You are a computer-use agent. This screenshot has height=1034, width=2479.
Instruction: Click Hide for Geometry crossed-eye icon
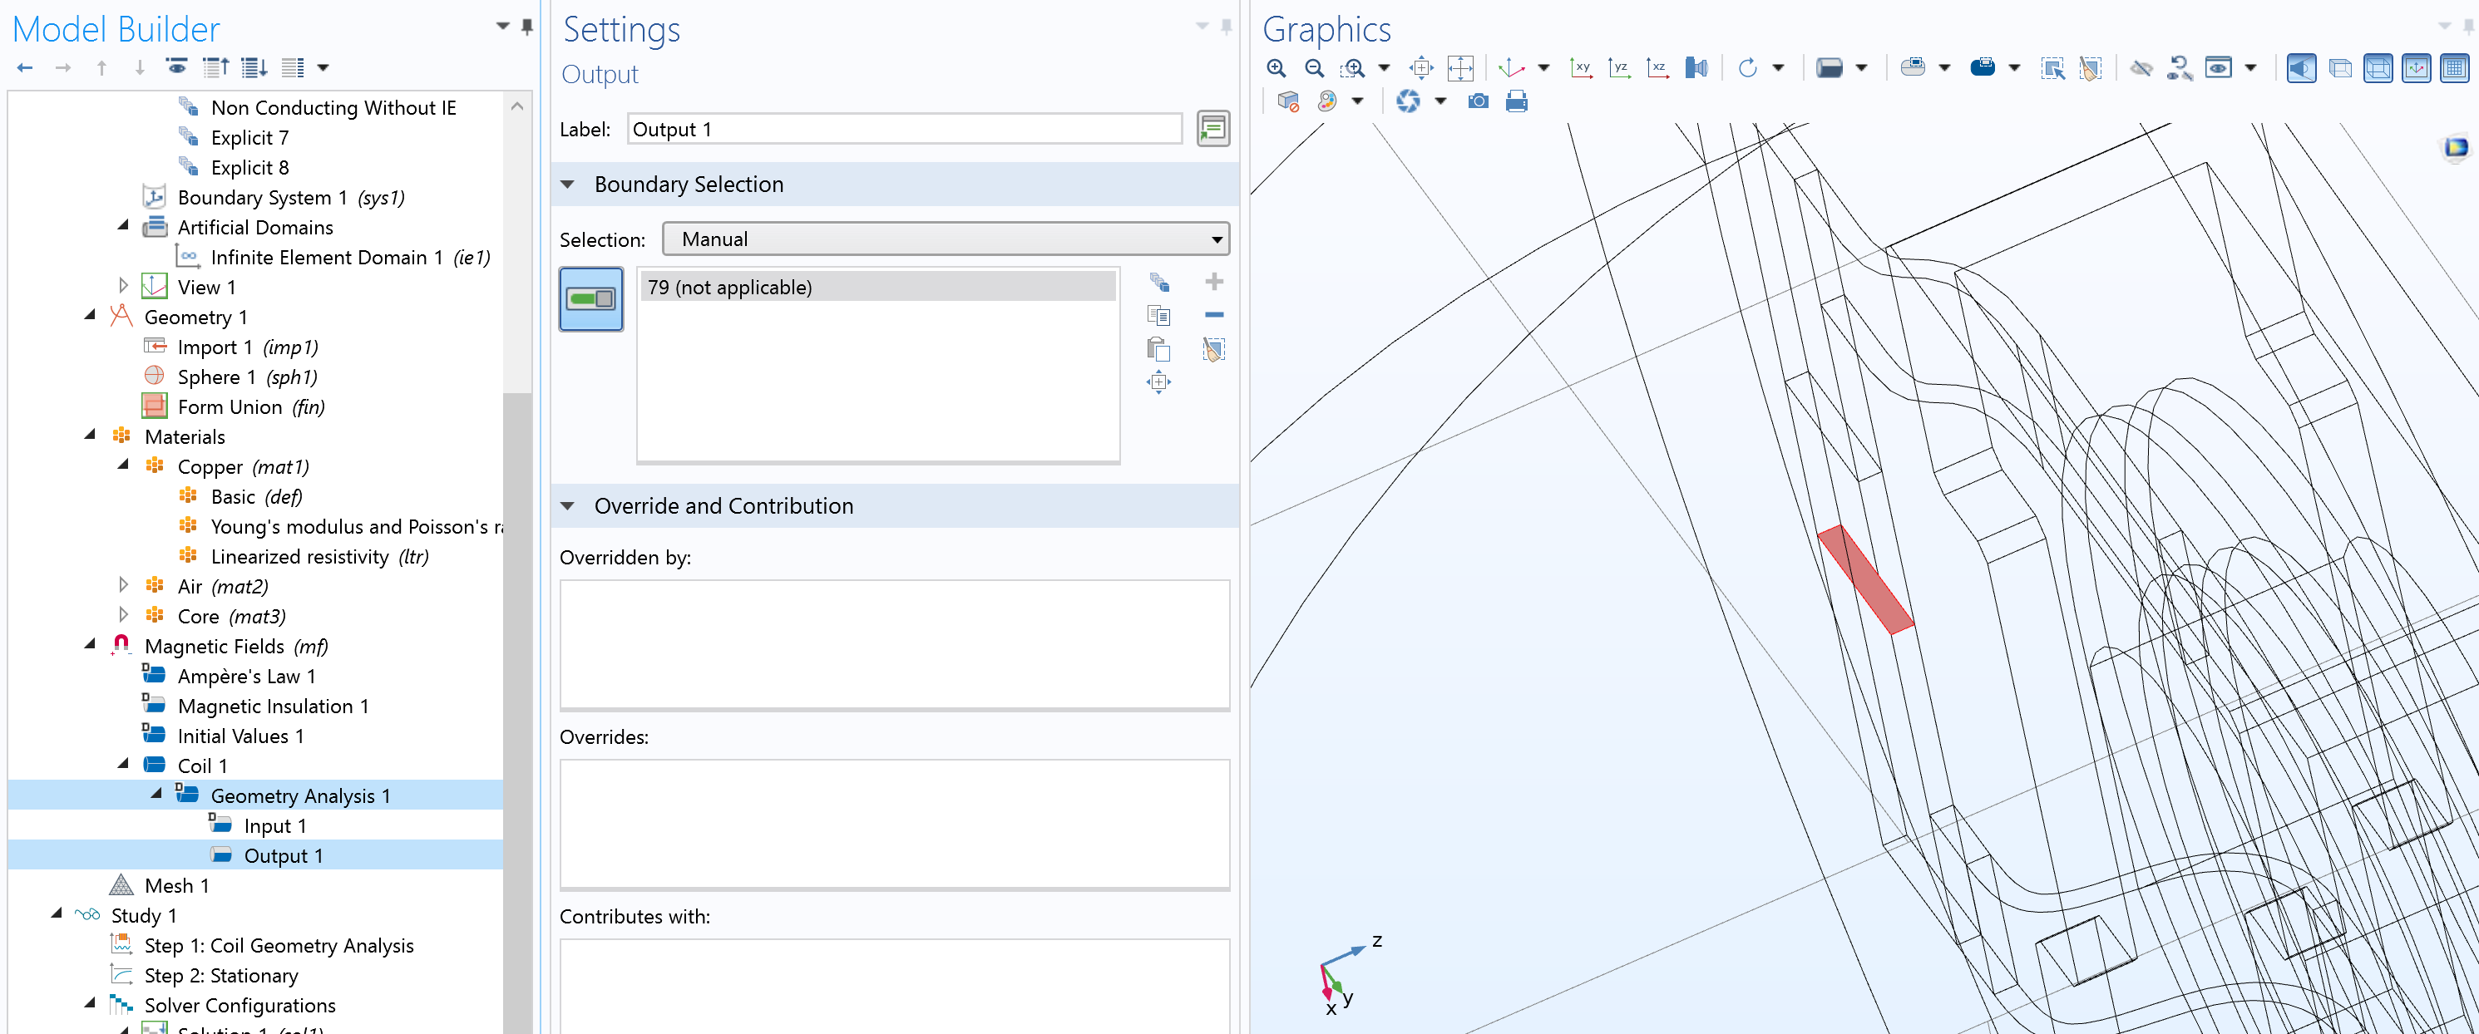click(2141, 67)
